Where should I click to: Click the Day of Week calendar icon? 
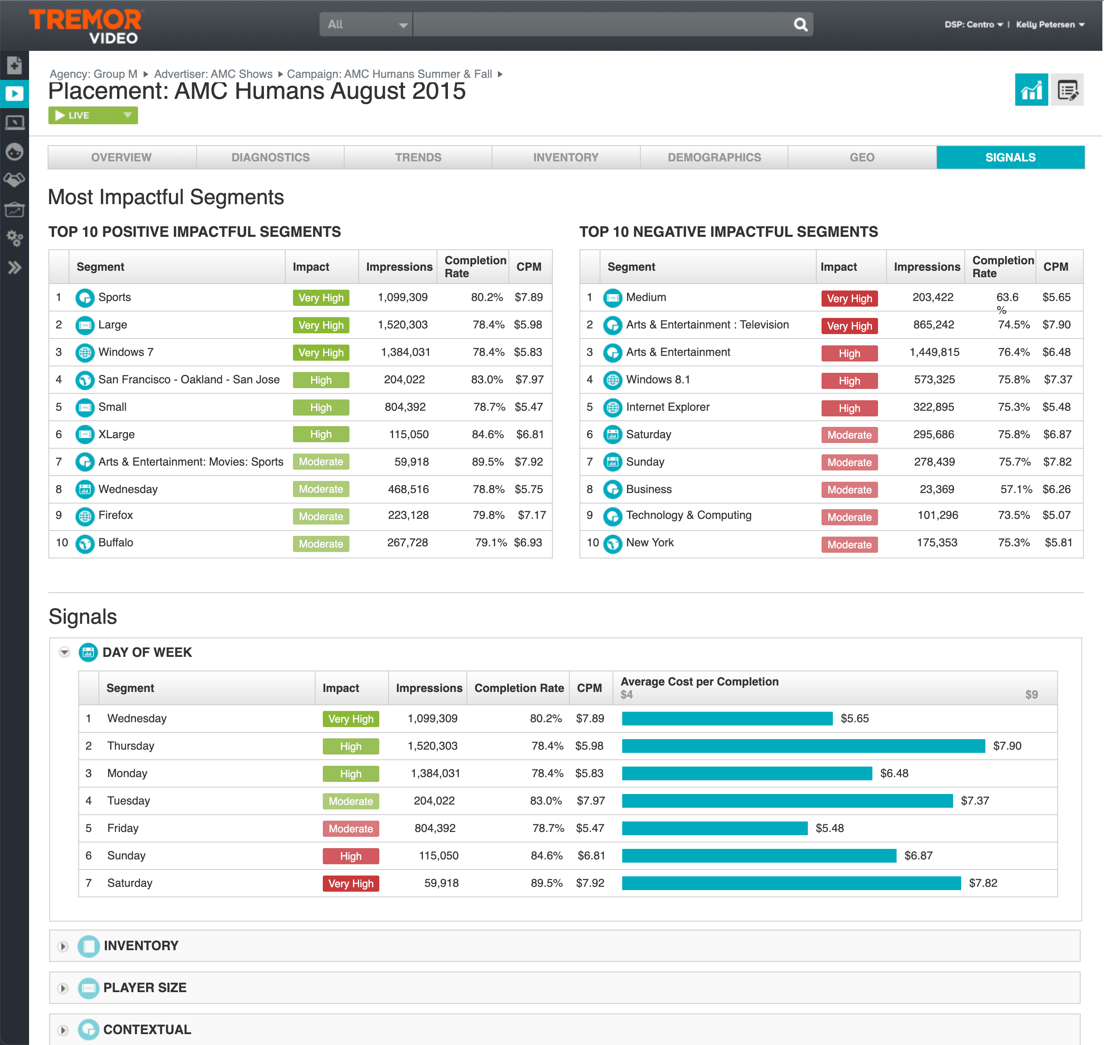coord(88,652)
